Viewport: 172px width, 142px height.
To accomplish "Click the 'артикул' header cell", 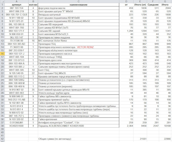I will click(16, 5).
